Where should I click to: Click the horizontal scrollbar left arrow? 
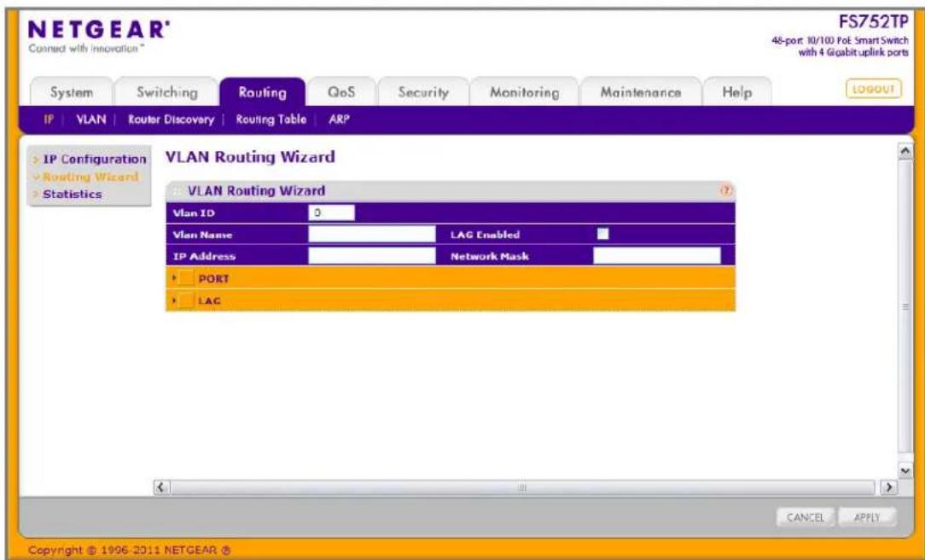[x=161, y=487]
